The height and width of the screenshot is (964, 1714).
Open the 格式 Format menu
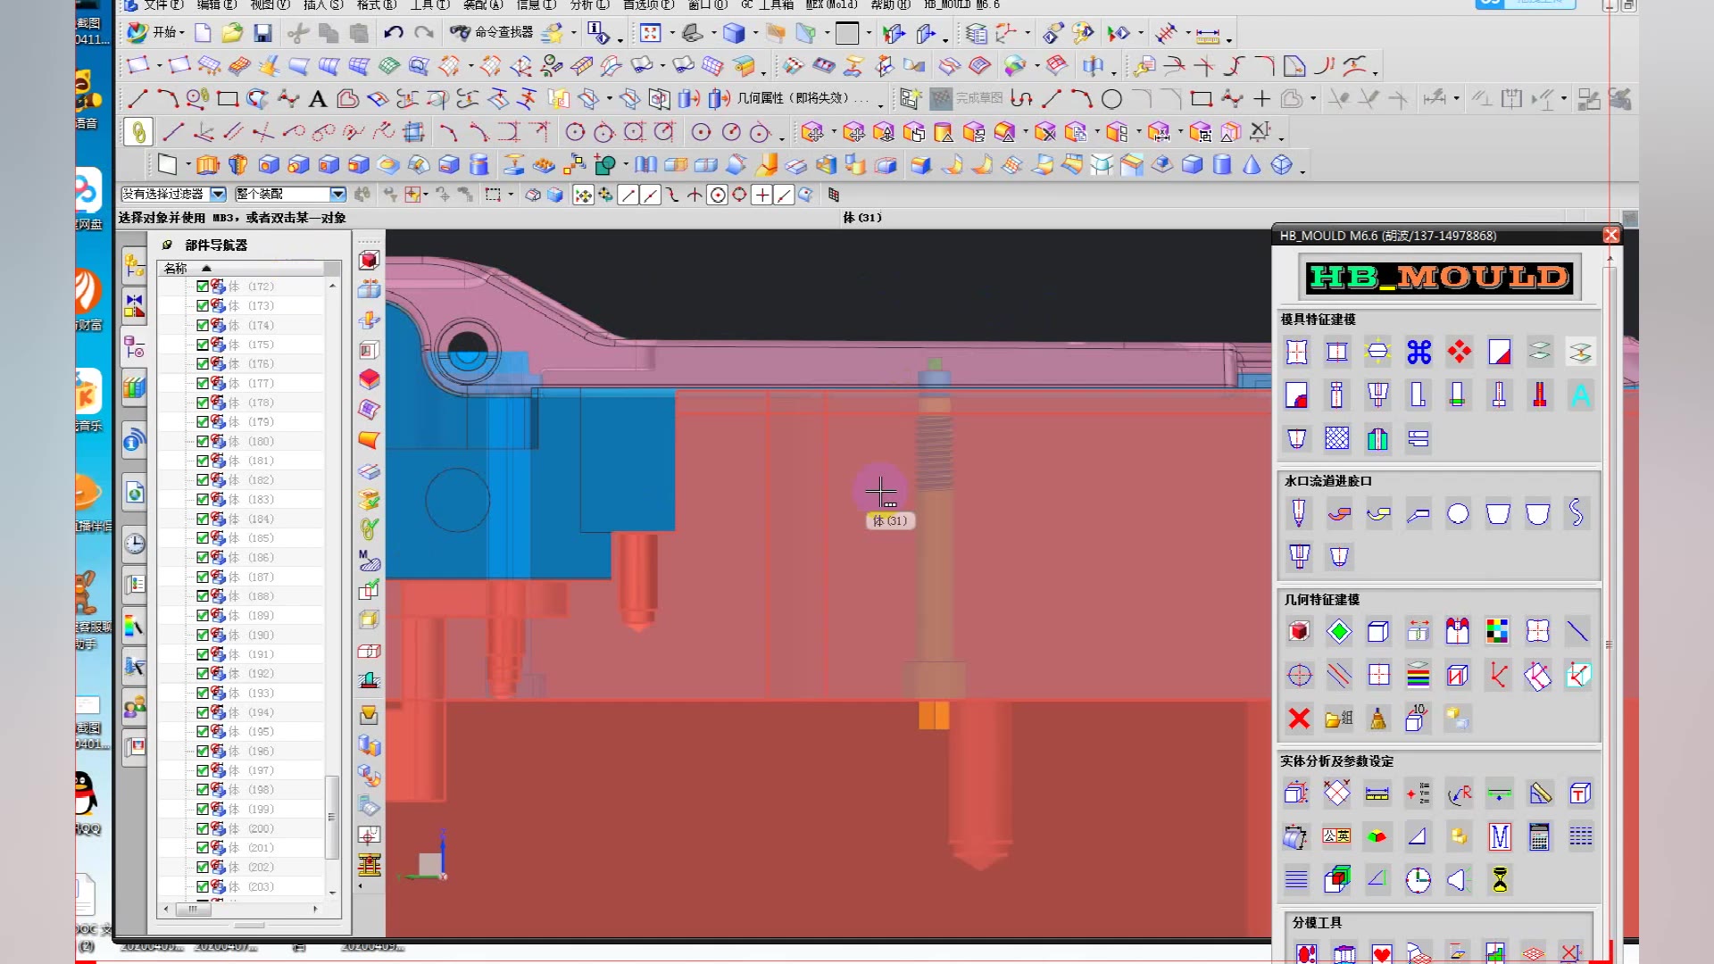click(x=376, y=4)
